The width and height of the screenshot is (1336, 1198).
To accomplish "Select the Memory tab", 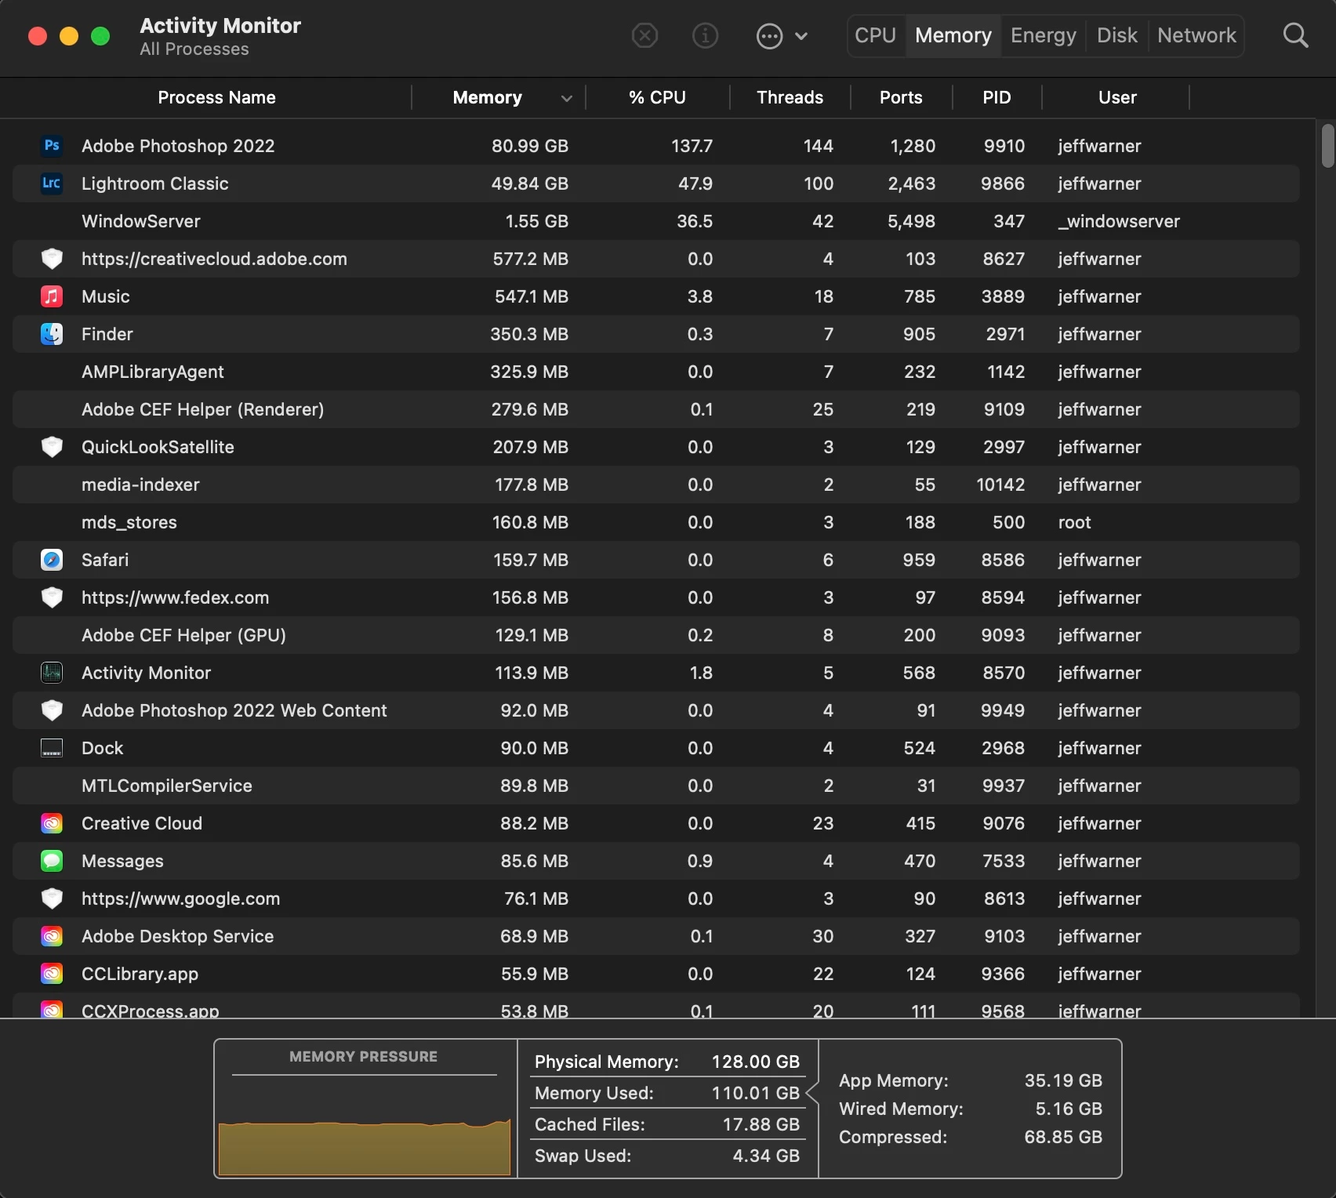I will point(953,35).
